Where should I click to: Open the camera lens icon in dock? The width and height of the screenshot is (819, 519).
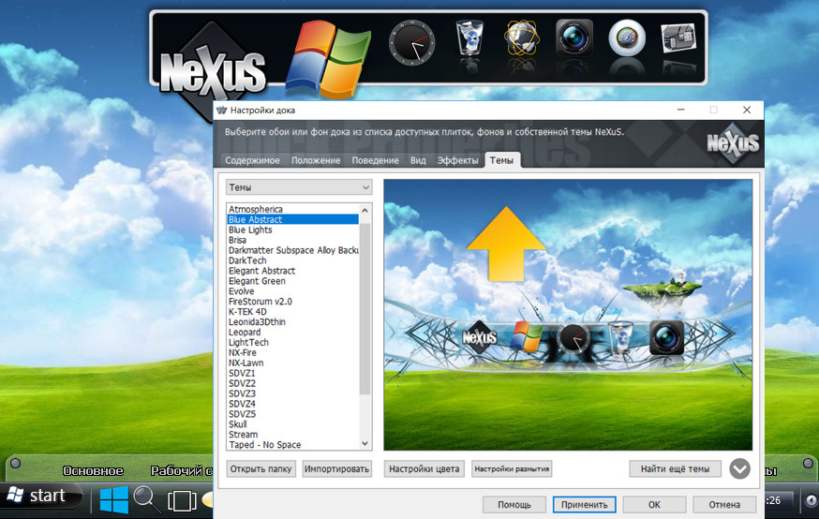tap(574, 37)
